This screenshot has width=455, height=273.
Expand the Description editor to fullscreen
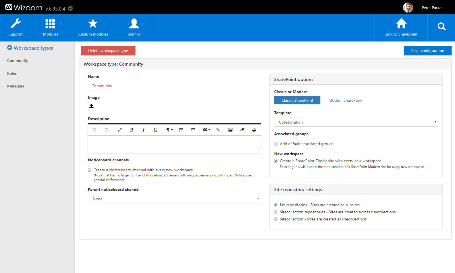tap(120, 130)
